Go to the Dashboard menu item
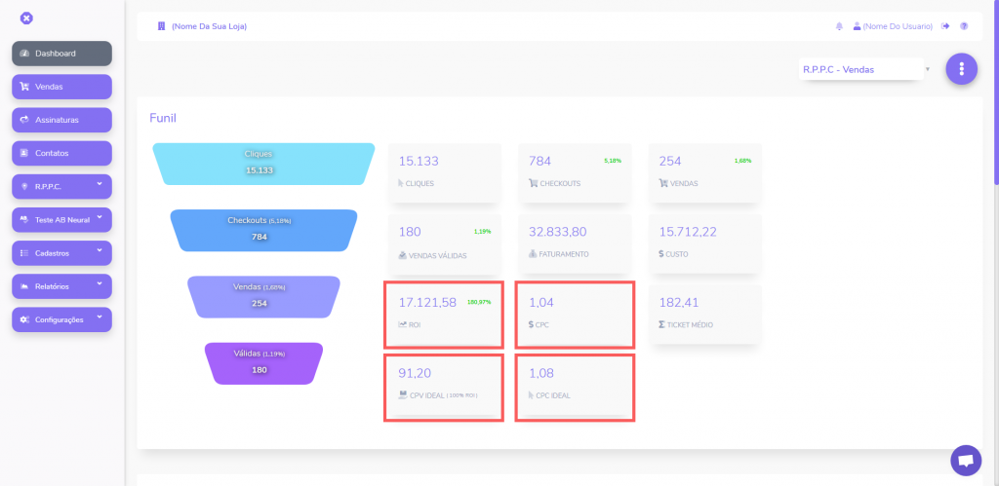The image size is (999, 486). (x=61, y=54)
